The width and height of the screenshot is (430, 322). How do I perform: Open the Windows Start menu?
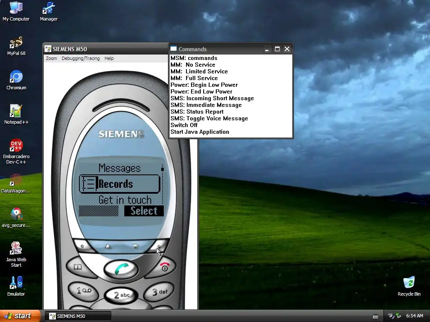[x=20, y=316]
